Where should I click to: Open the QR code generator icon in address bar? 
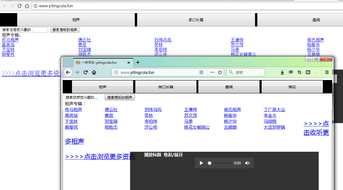coord(201,72)
